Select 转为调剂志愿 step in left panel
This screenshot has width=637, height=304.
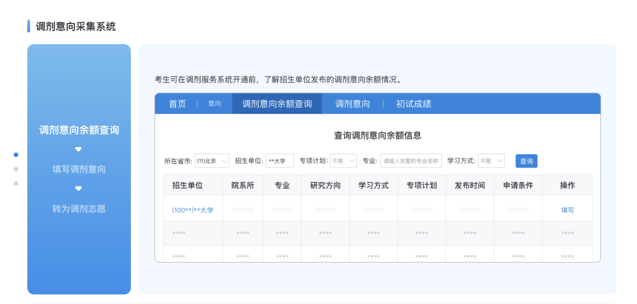click(x=79, y=209)
